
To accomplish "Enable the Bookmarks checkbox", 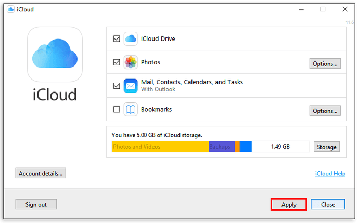I will tap(117, 109).
